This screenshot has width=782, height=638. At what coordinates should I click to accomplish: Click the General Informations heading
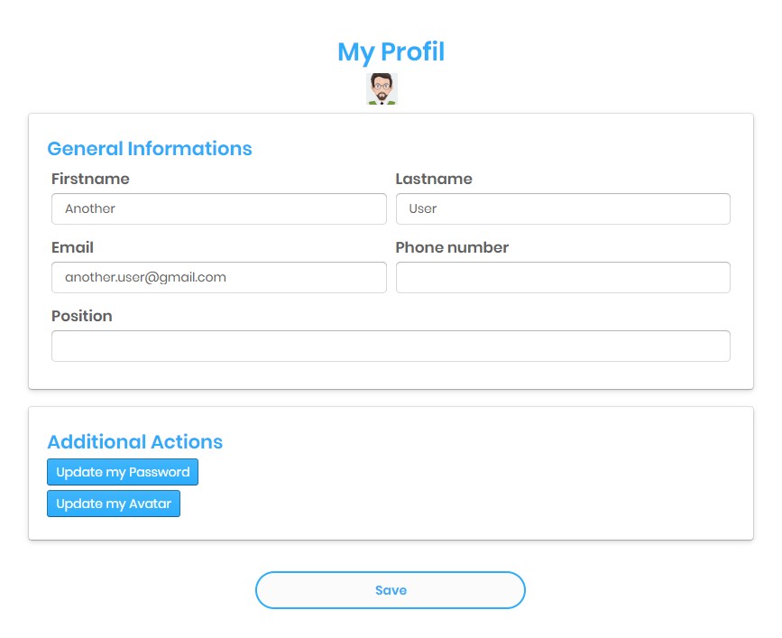pyautogui.click(x=150, y=148)
